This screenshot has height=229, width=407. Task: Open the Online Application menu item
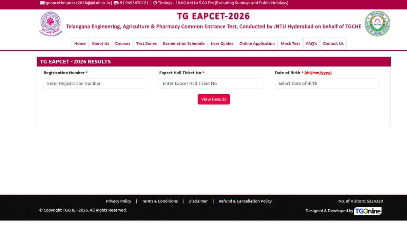point(257,43)
